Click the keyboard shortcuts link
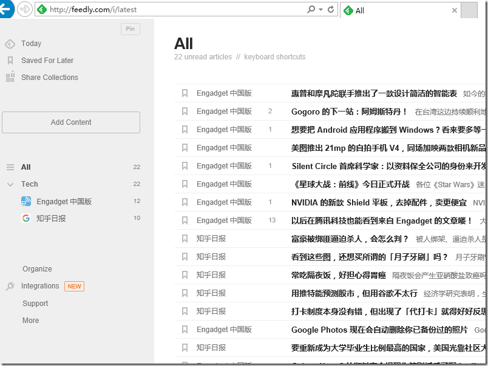This screenshot has height=366, width=488. click(275, 57)
